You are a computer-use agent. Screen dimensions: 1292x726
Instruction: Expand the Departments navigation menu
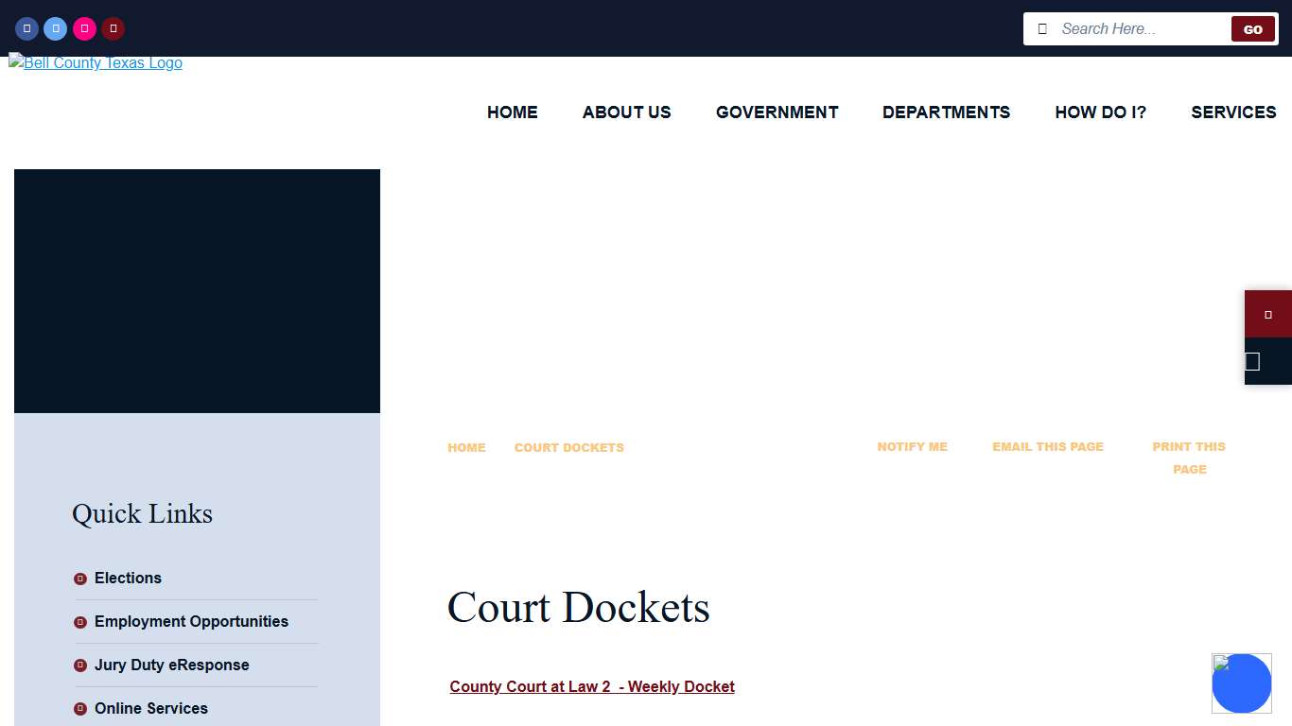946,112
